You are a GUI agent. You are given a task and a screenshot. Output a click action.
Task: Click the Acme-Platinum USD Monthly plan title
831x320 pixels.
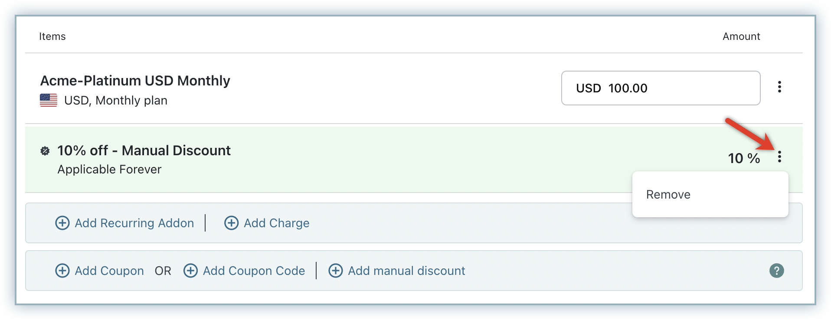click(135, 81)
